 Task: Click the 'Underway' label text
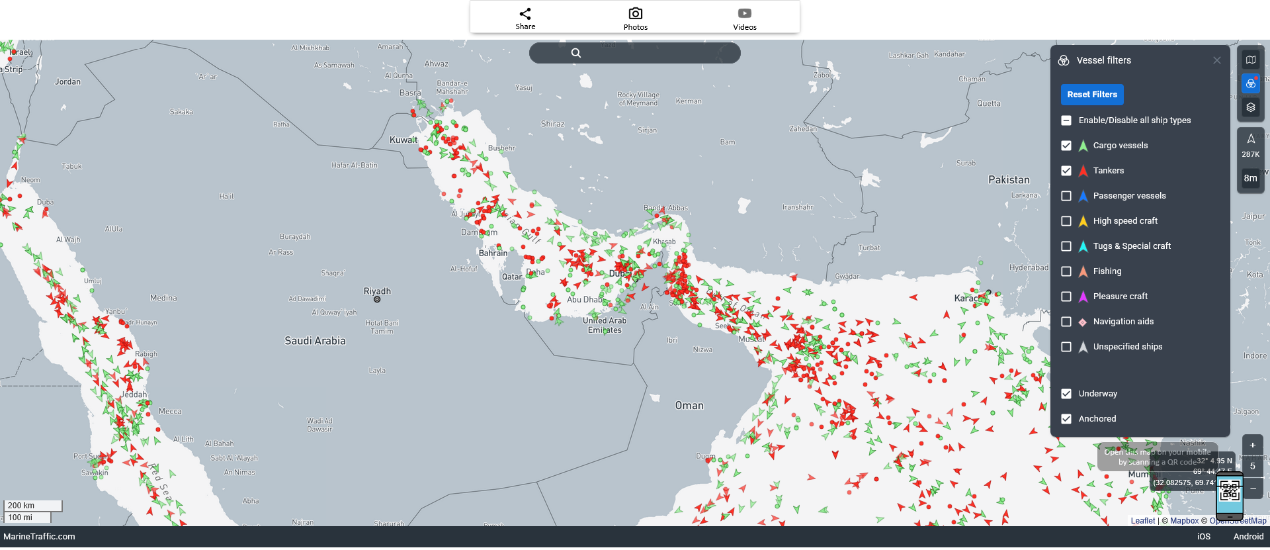[1098, 394]
